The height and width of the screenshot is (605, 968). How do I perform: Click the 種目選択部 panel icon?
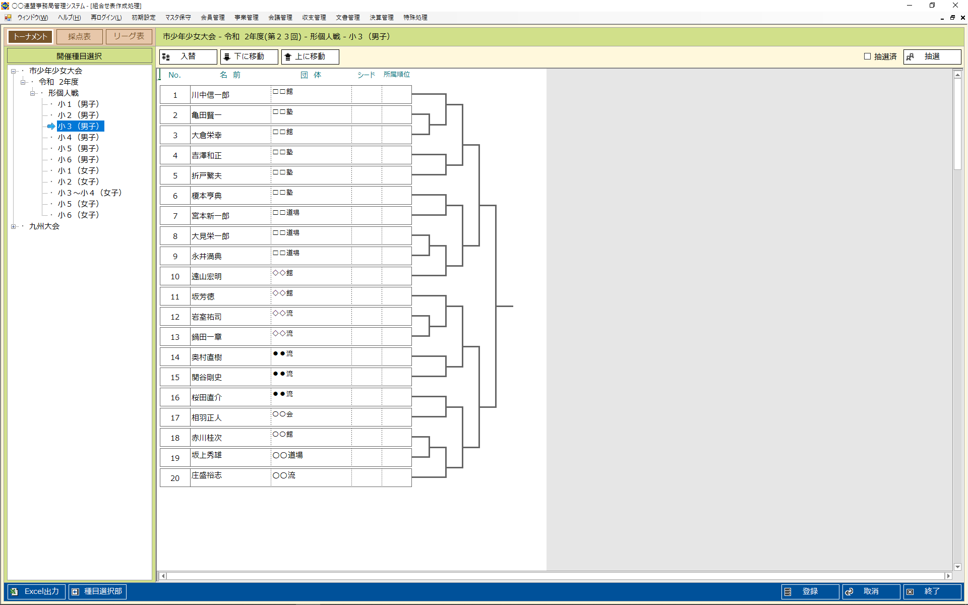(75, 591)
